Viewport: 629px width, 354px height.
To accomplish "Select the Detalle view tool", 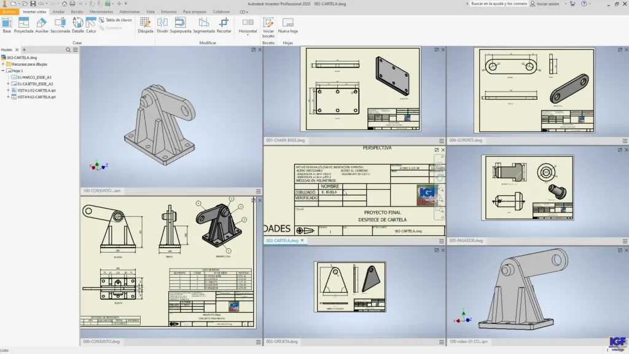I will [78, 25].
